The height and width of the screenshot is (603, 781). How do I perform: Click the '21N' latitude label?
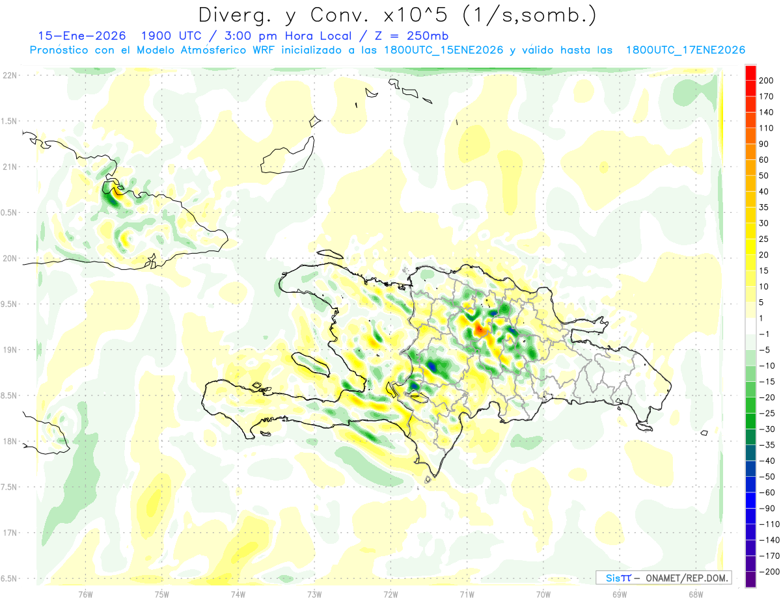click(x=9, y=167)
